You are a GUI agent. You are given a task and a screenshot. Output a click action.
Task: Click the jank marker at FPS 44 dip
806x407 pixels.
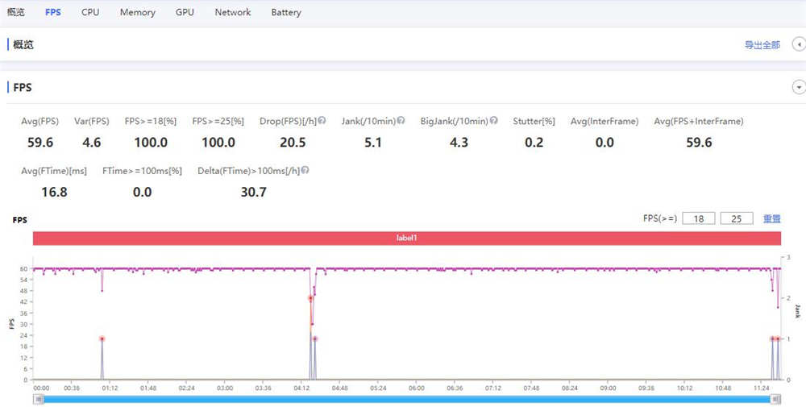(x=310, y=298)
